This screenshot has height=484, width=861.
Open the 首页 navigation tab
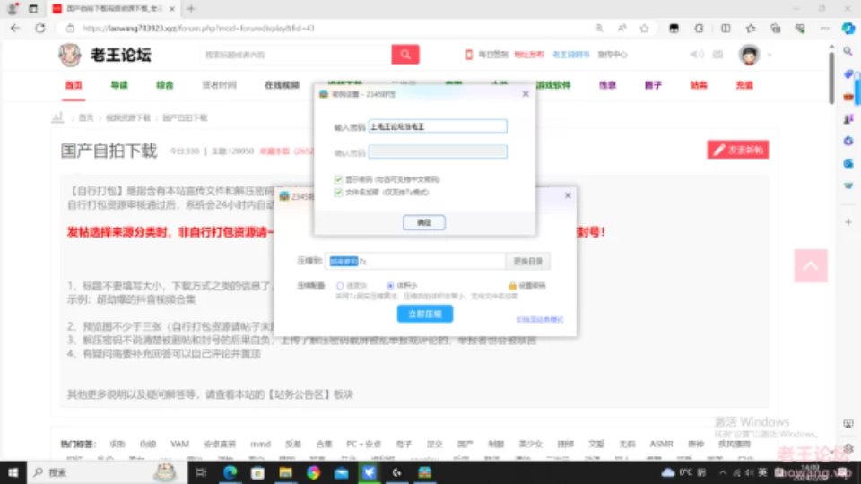[74, 85]
